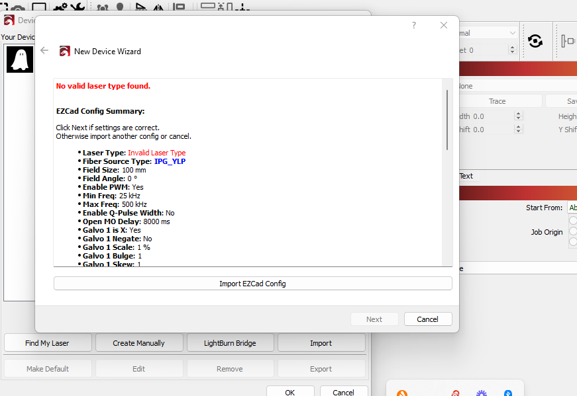Click the 'EZCad Config Summary:' heading
The image size is (577, 396).
coord(100,111)
